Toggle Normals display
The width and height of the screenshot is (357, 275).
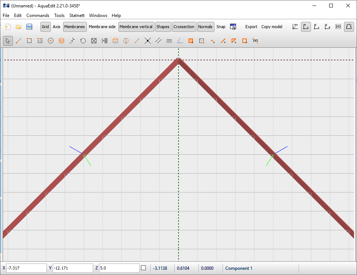click(x=205, y=27)
